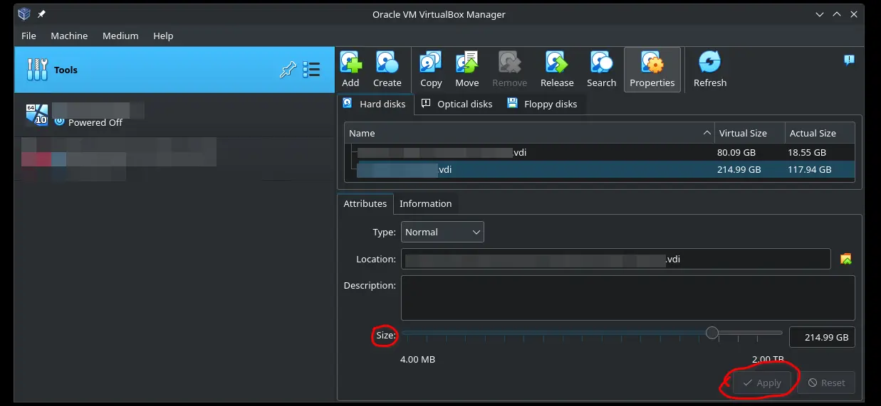Browse for disk location folder icon
Image resolution: width=881 pixels, height=406 pixels.
tap(845, 259)
